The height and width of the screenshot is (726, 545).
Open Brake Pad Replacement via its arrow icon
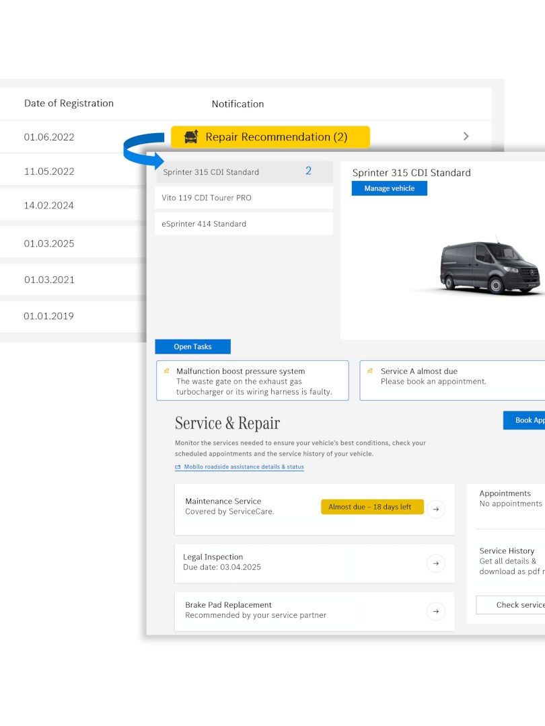[x=436, y=612]
